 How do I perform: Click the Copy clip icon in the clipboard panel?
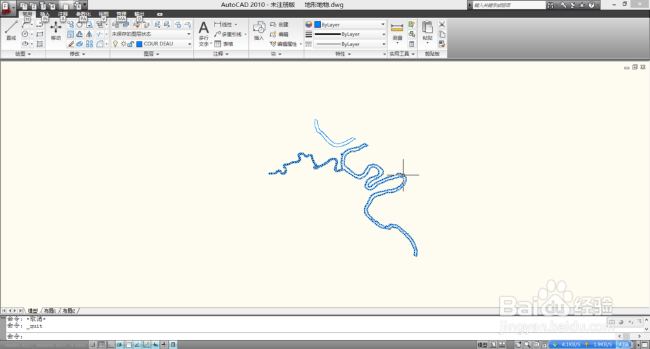click(x=442, y=34)
